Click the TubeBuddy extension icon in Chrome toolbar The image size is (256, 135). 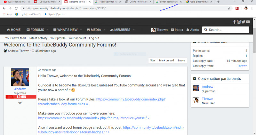(237, 8)
